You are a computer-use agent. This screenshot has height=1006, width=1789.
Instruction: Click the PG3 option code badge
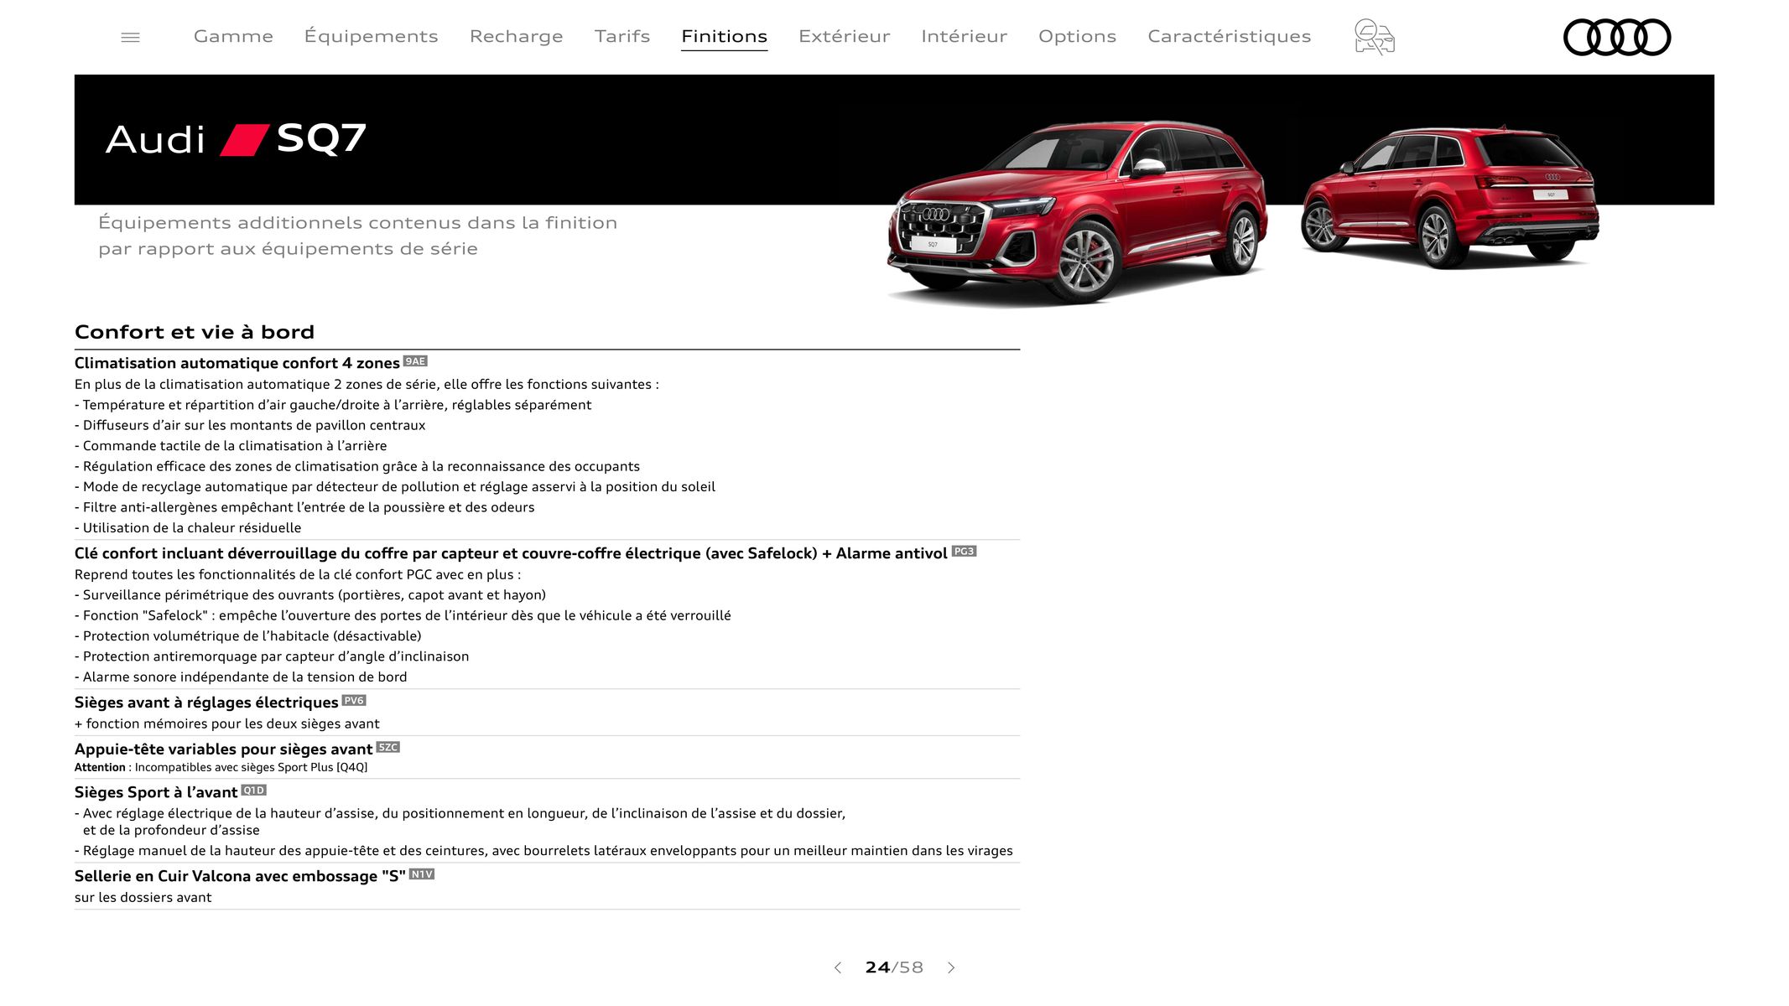coord(964,552)
